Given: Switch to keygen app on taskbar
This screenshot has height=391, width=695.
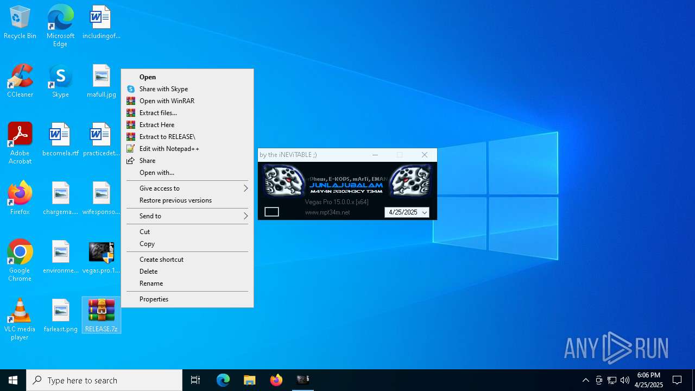Looking at the screenshot, I should tap(303, 380).
